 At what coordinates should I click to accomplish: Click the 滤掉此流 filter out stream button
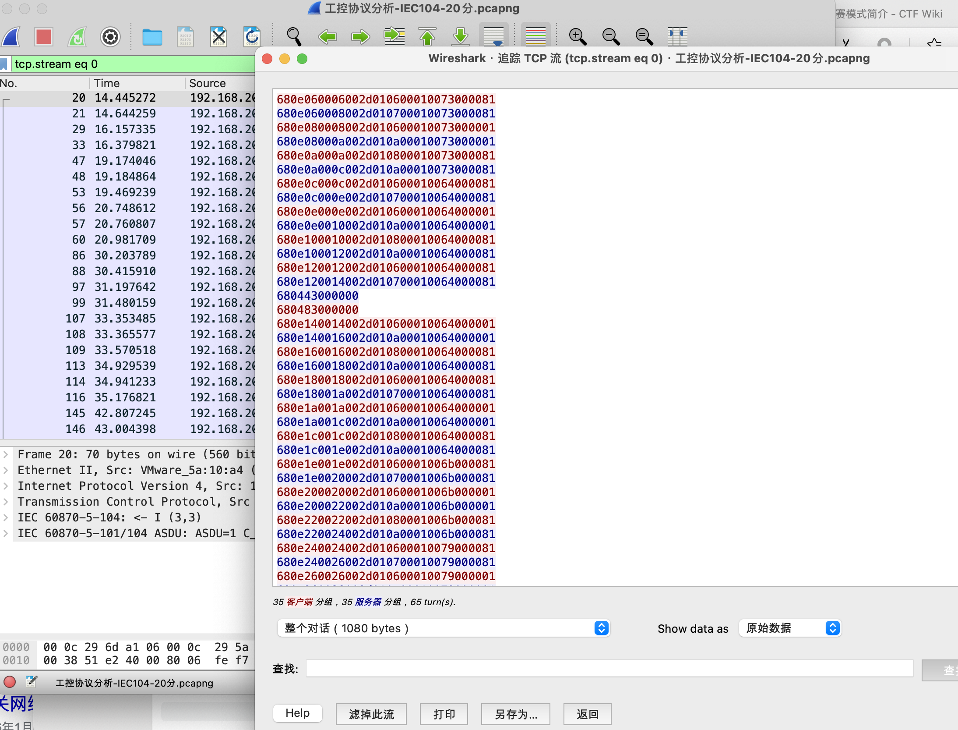click(371, 714)
